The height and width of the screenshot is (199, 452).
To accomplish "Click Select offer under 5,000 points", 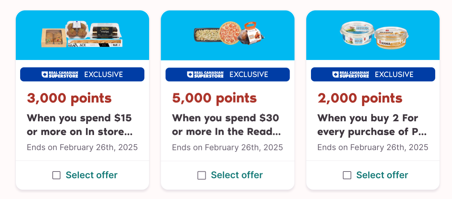I will click(x=237, y=175).
